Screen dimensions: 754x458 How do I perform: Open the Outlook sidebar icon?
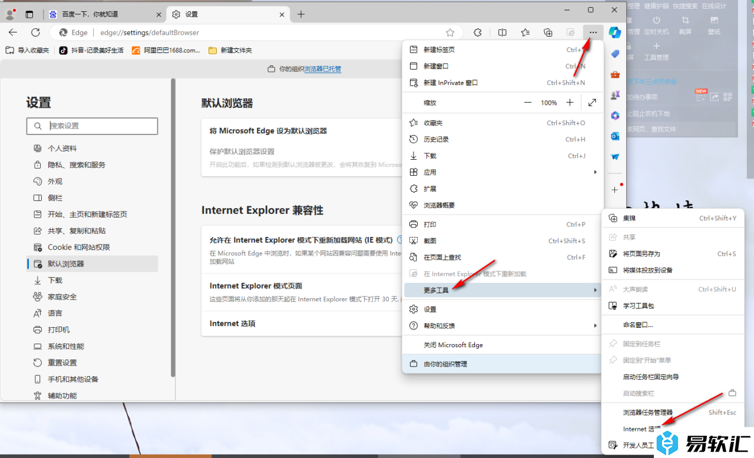[x=615, y=136]
